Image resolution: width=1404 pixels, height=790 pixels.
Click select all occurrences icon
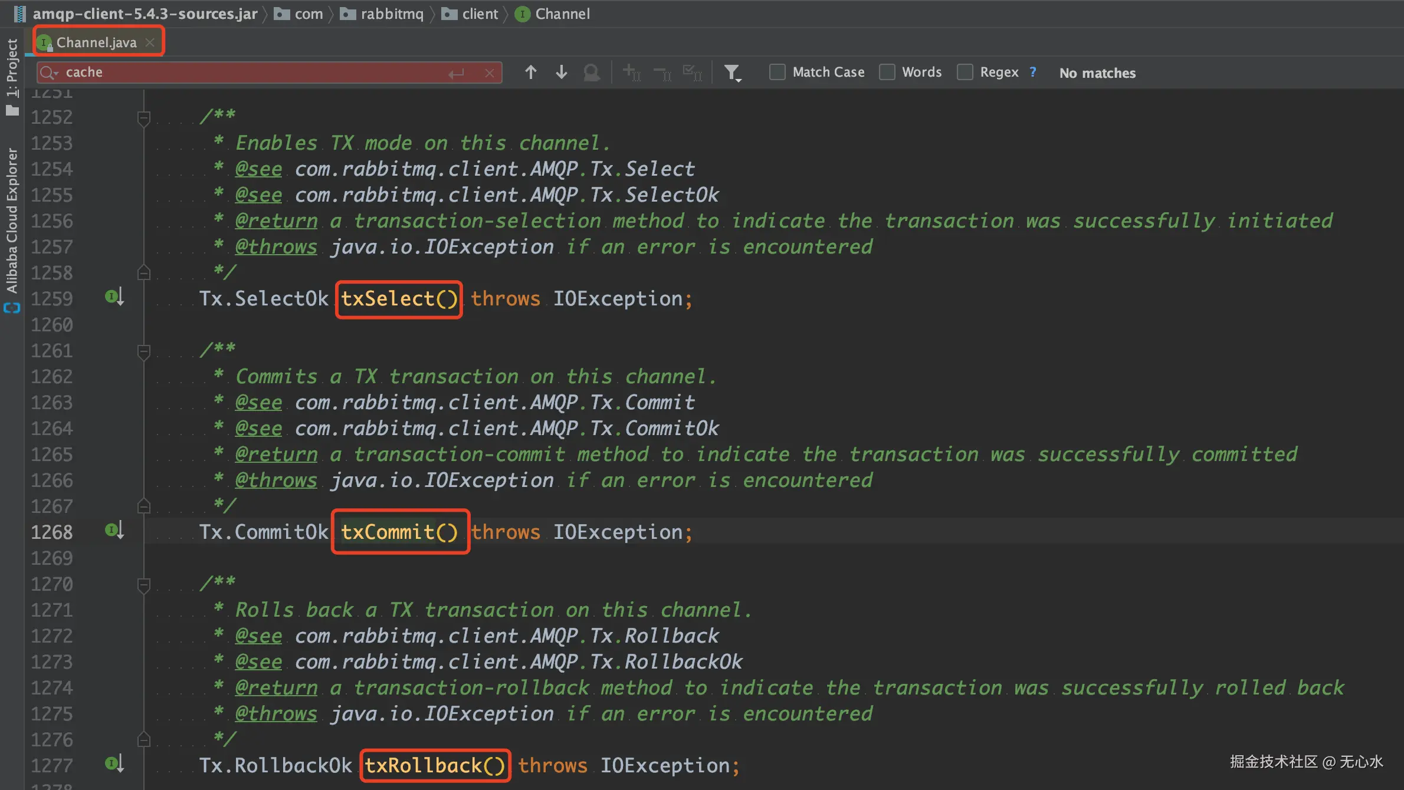(x=692, y=73)
